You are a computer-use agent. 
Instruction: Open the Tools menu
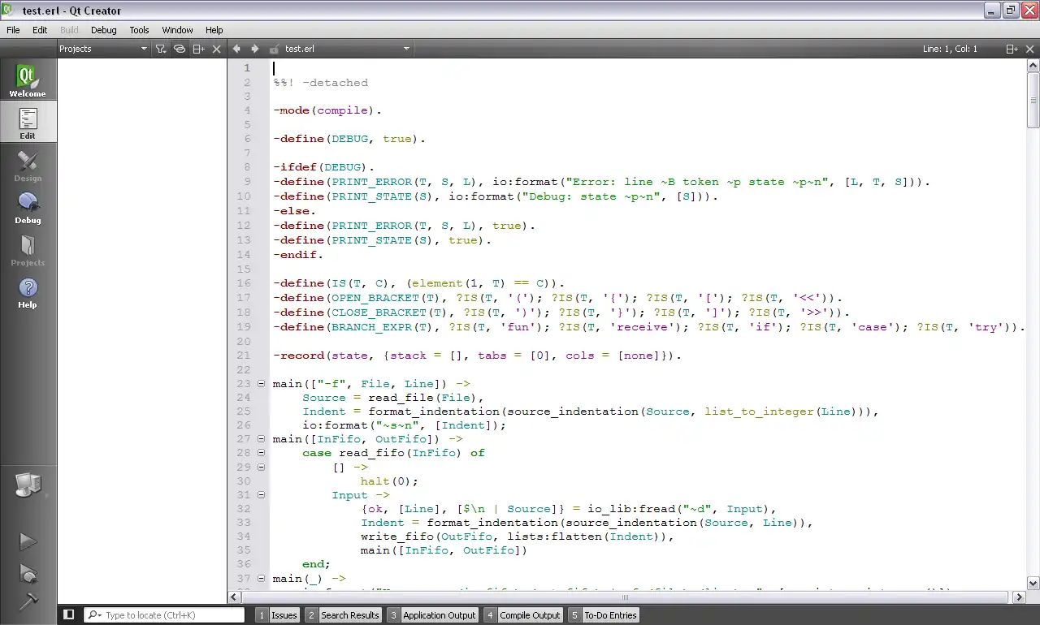click(139, 30)
